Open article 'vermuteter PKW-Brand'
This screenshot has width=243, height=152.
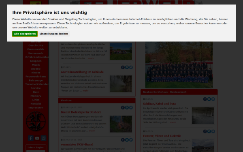77,144
